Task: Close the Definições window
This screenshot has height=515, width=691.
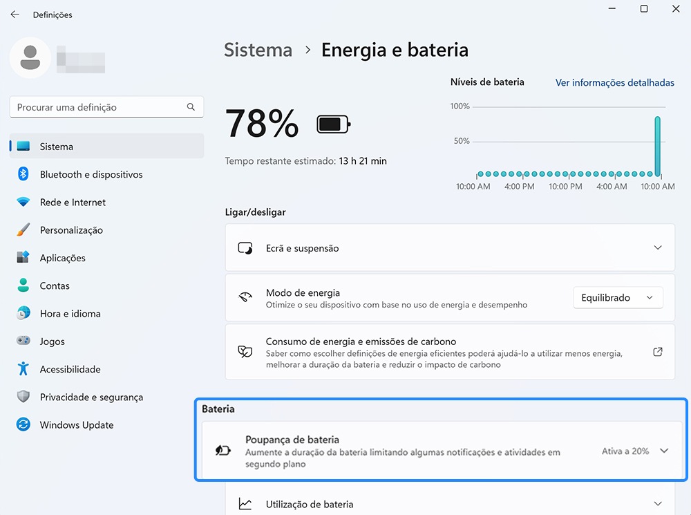Action: (676, 9)
